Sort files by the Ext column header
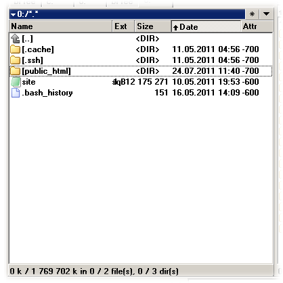 [x=123, y=26]
